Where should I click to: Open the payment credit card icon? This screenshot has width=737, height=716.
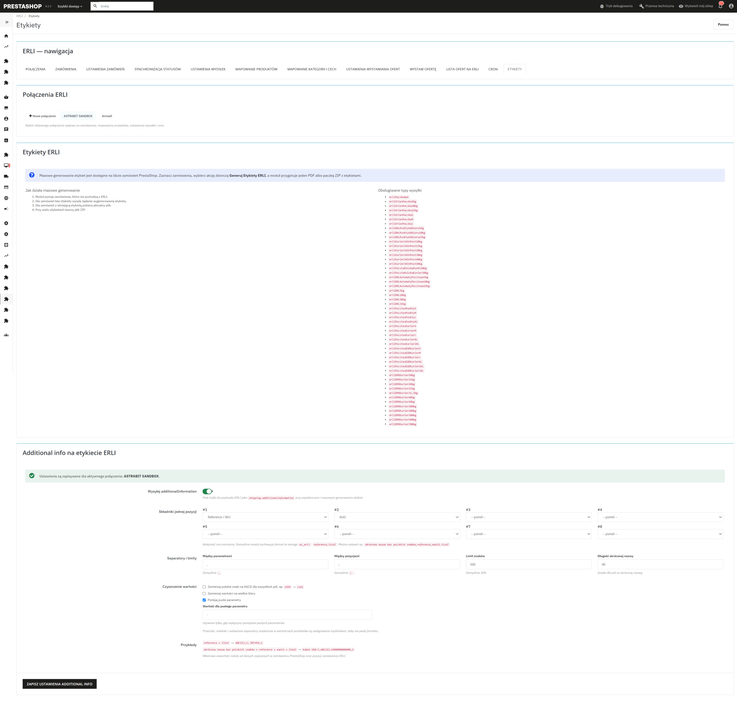[6, 187]
